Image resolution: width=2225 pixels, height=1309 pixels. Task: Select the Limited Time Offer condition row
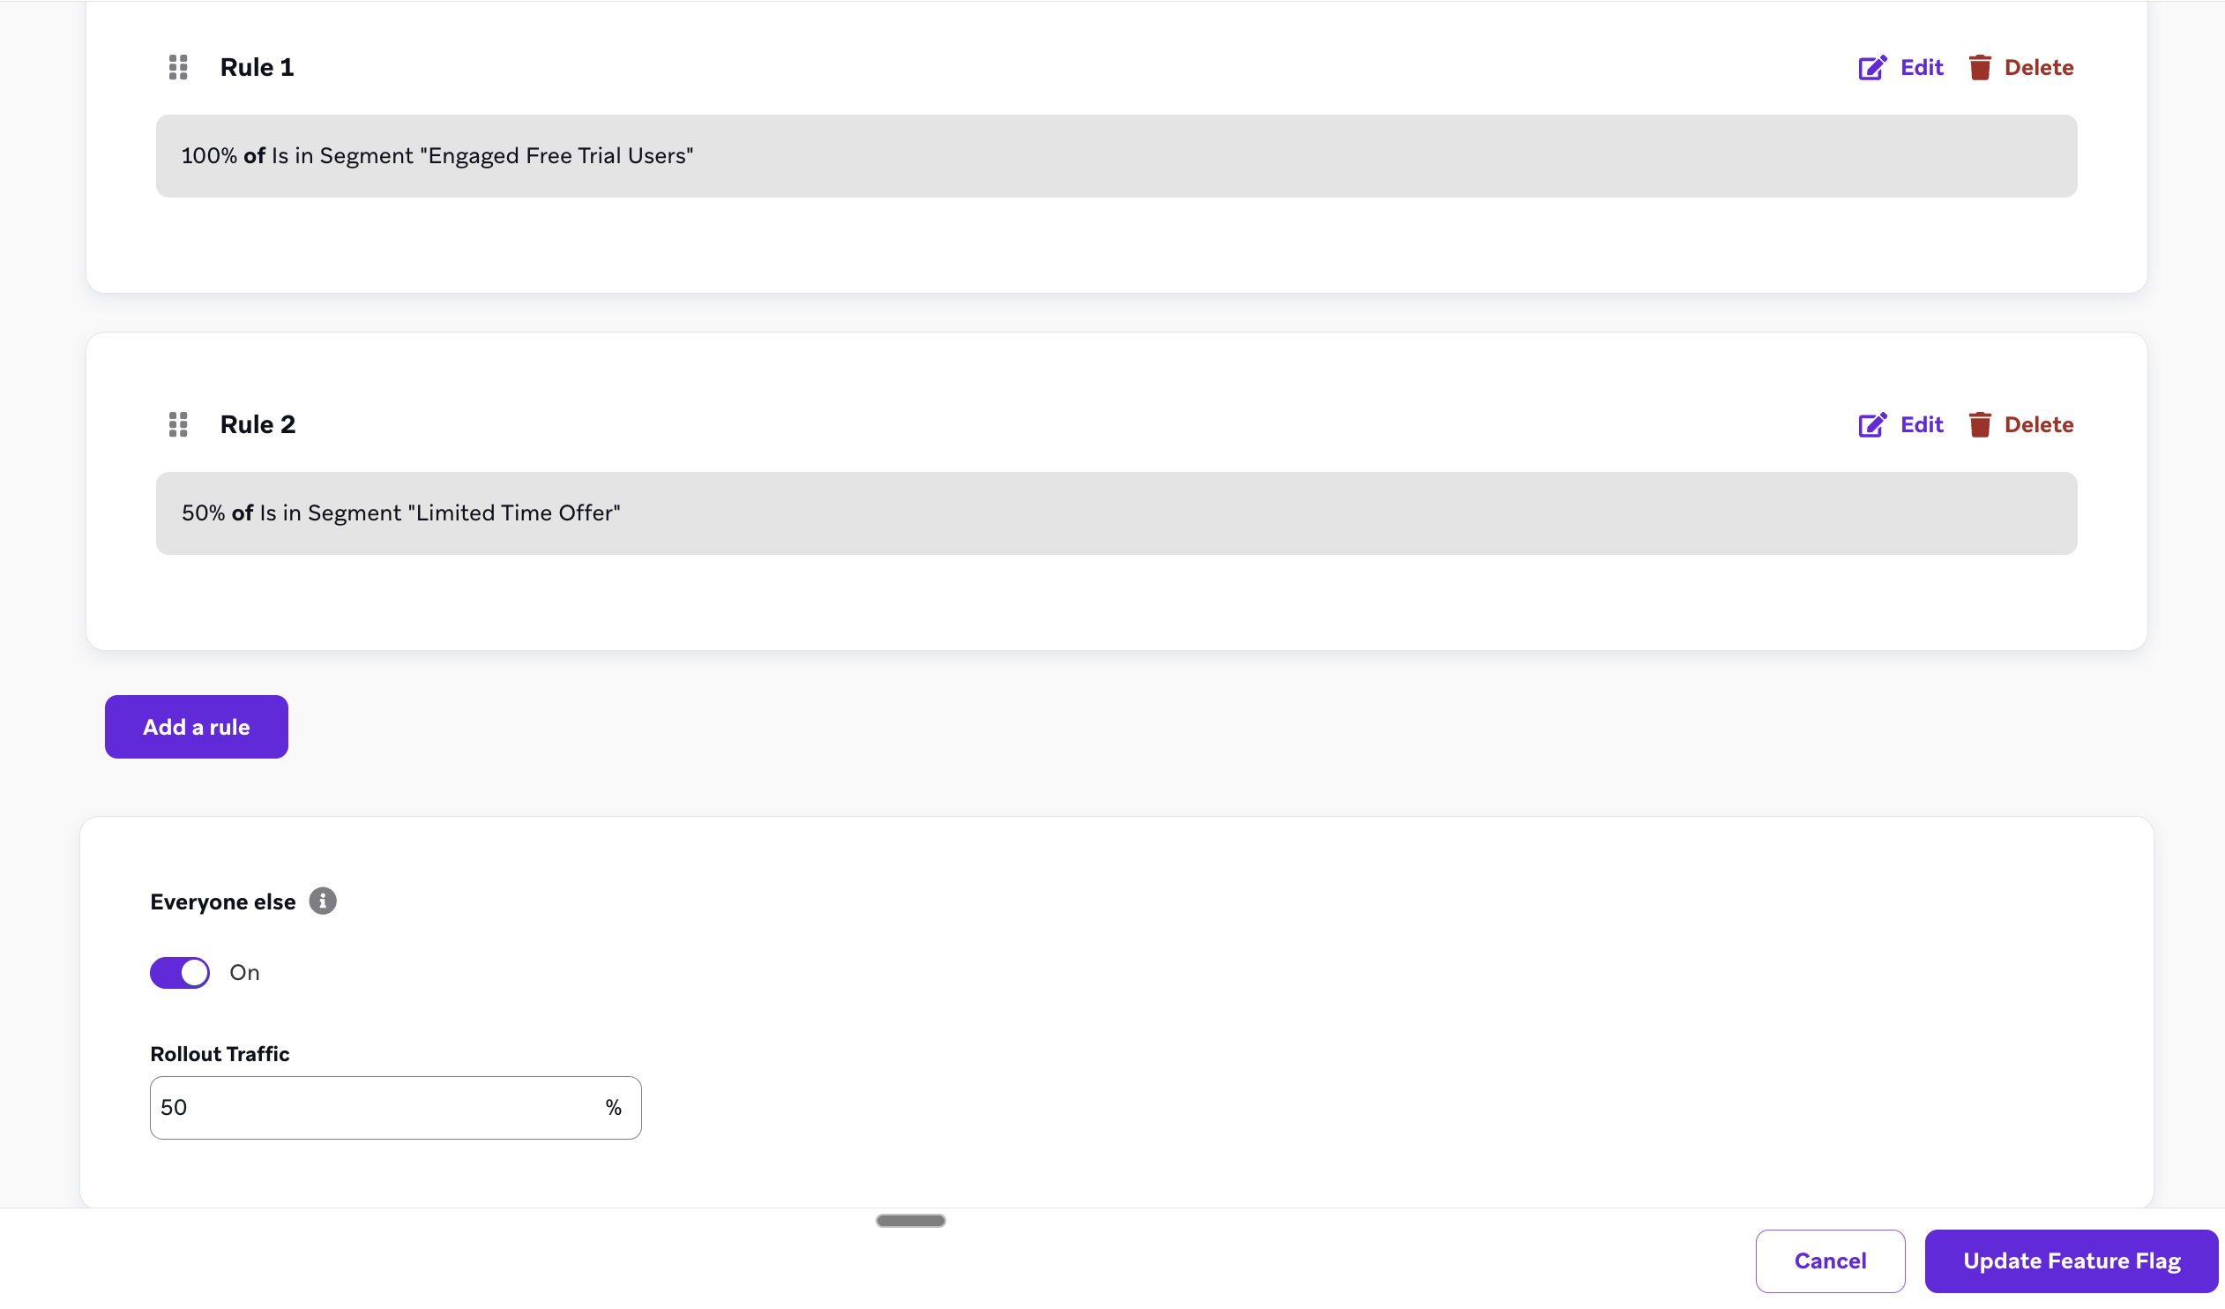click(1116, 512)
